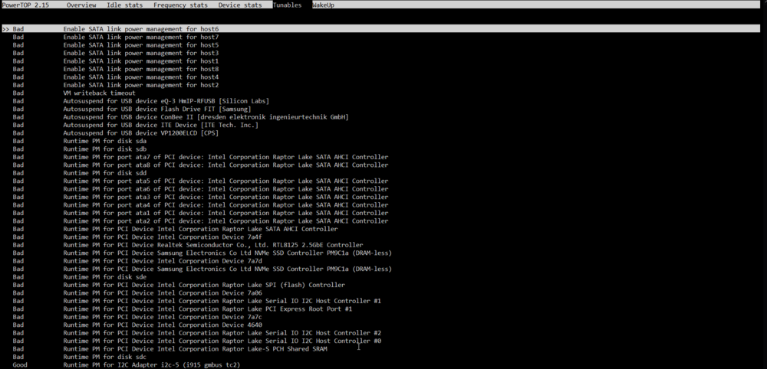Select Autosuspend for VP1200ELCD [CPS] row
The width and height of the screenshot is (767, 369).
pos(116,132)
